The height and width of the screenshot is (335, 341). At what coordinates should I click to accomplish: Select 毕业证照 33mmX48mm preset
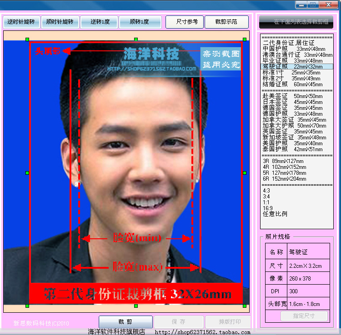click(x=296, y=60)
